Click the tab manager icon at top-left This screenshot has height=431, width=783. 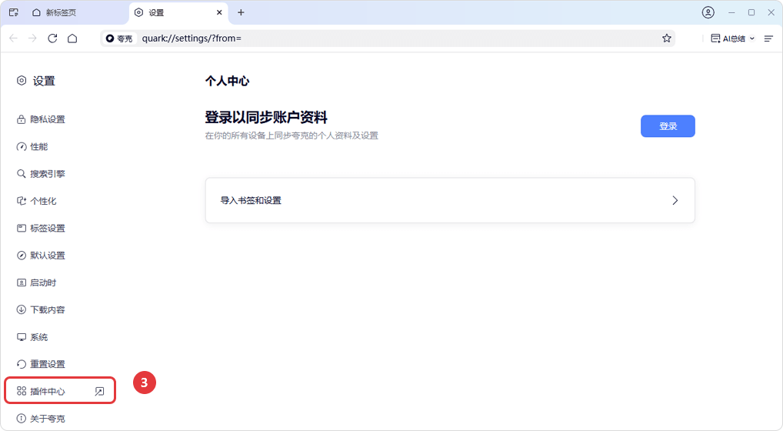pyautogui.click(x=13, y=12)
